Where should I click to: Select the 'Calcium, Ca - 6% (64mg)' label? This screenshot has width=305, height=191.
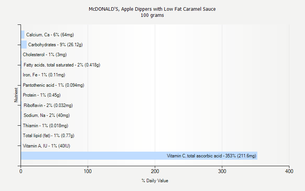coord(50,35)
